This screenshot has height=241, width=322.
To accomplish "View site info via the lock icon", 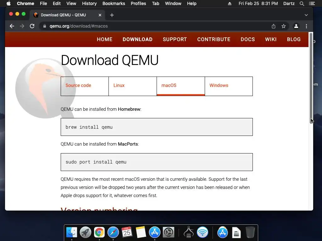I will click(45, 26).
